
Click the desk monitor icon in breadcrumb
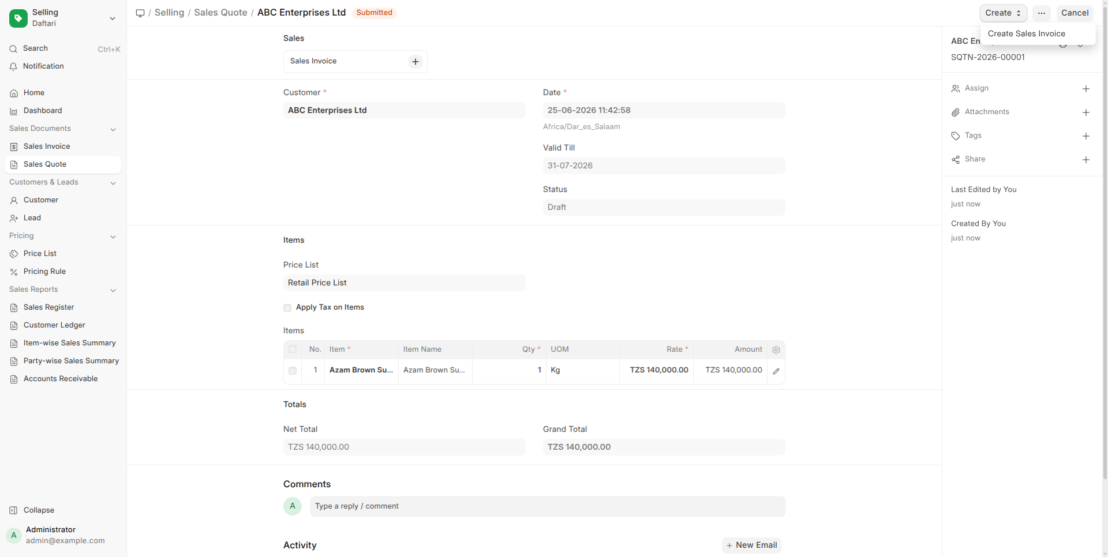coord(140,13)
